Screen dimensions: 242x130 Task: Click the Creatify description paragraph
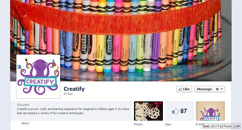[73, 111]
